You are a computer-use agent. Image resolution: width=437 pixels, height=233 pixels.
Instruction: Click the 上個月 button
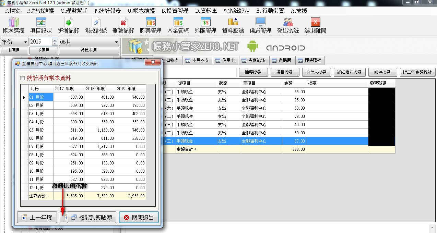pyautogui.click(x=13, y=50)
